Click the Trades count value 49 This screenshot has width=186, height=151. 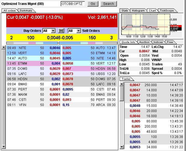[x=180, y=64]
